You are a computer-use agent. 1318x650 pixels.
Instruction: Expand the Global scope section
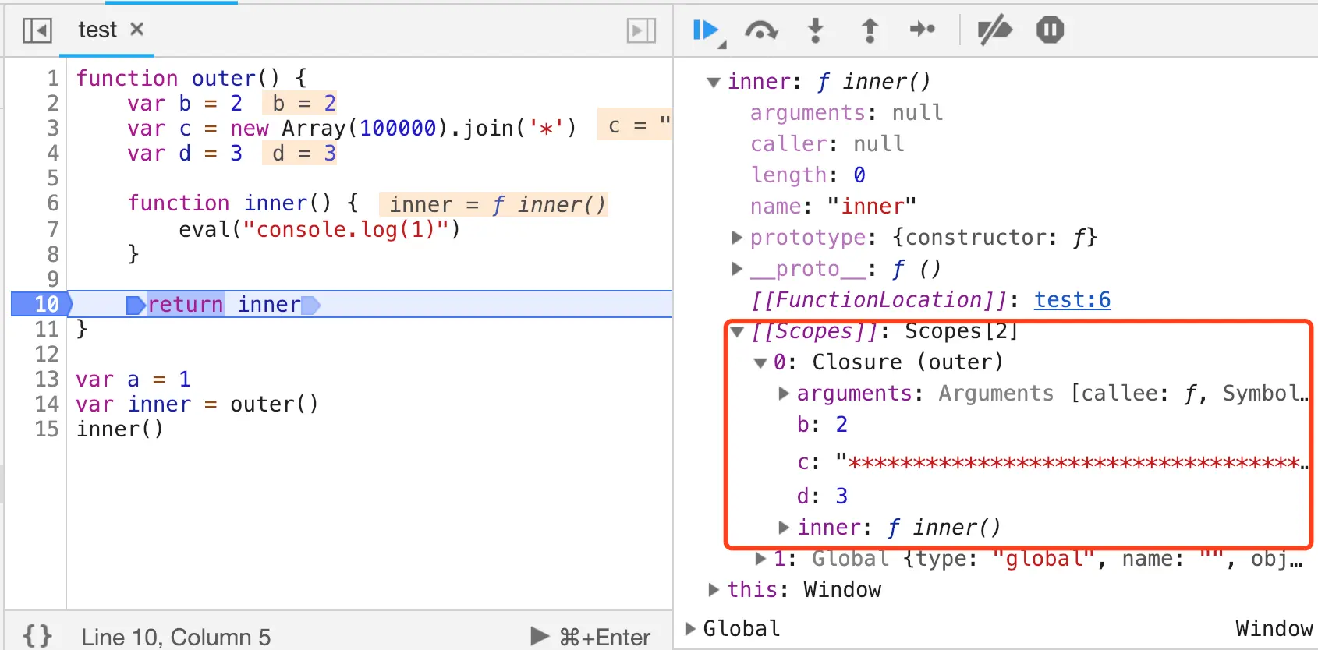690,628
